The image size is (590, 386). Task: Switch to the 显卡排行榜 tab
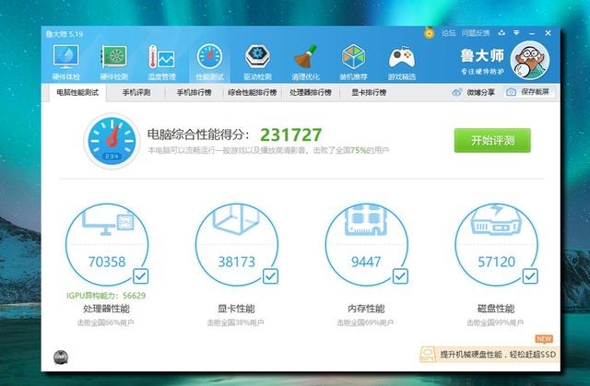click(369, 92)
